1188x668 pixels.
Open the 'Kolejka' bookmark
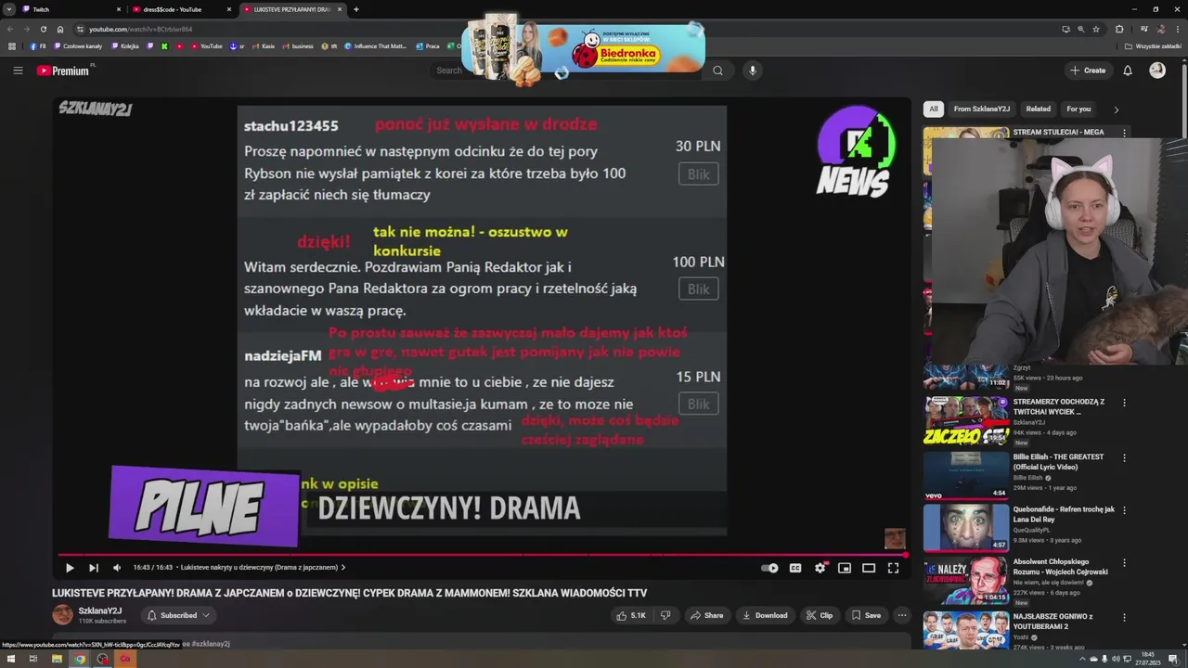125,45
